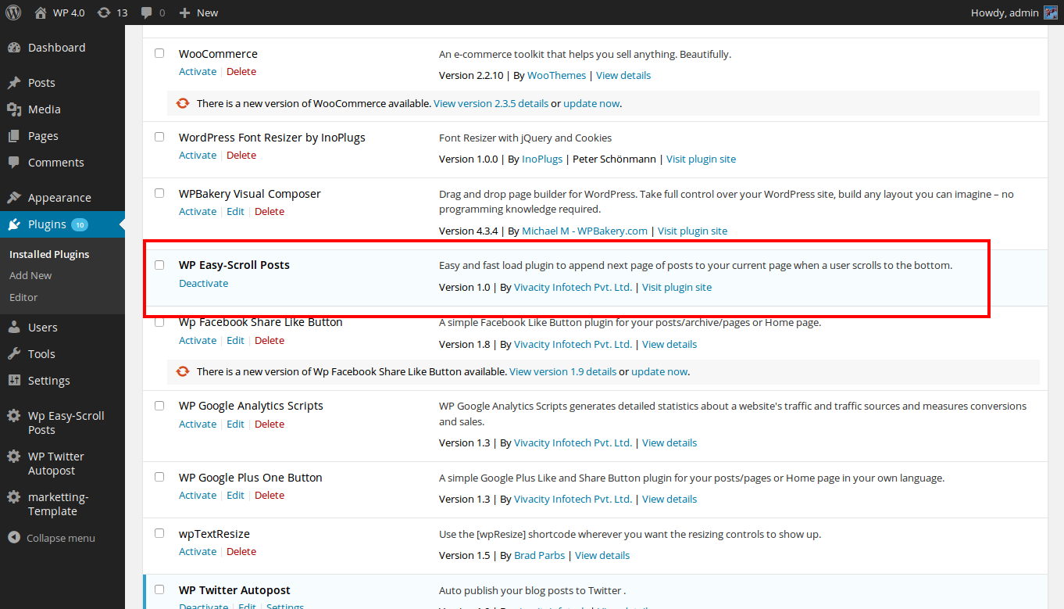Check the wpTextResize plugin checkbox
The width and height of the screenshot is (1064, 609).
click(159, 533)
